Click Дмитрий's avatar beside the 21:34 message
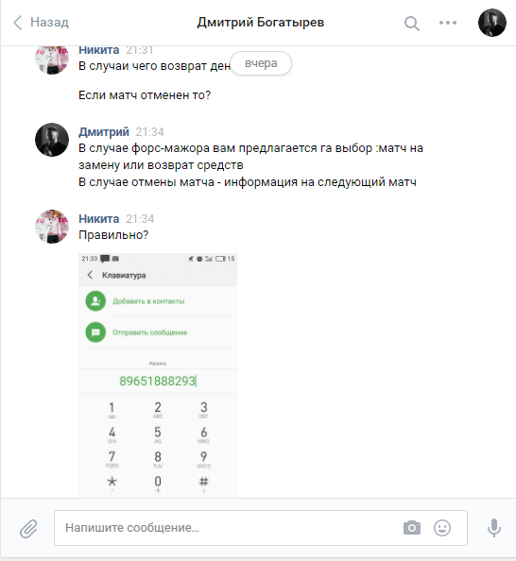Screen dimensions: 516x561 point(52,140)
